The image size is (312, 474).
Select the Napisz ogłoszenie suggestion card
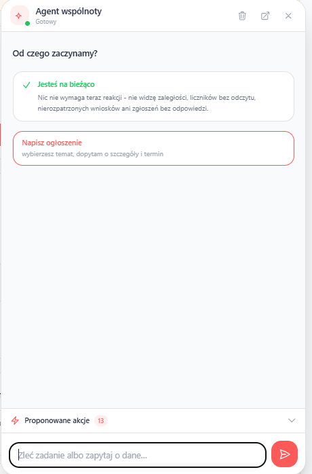(x=153, y=149)
